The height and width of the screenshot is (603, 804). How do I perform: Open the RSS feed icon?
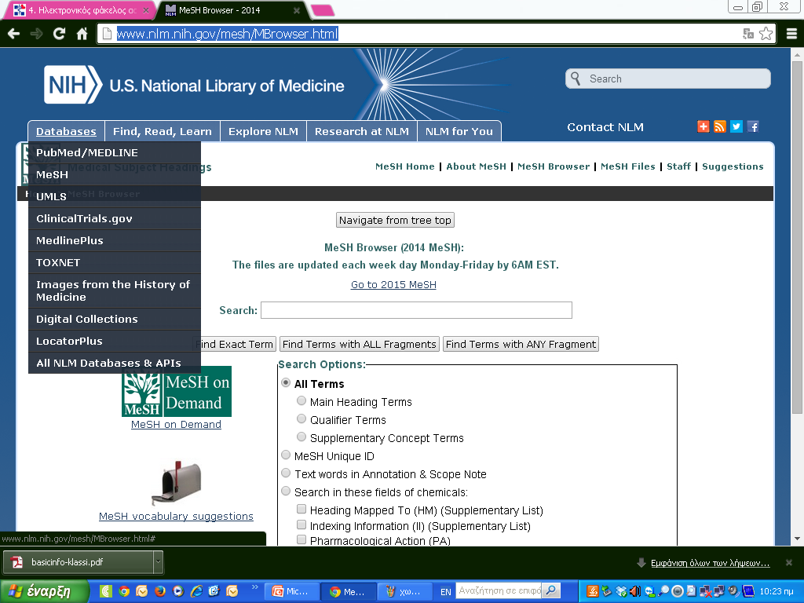[x=719, y=126]
